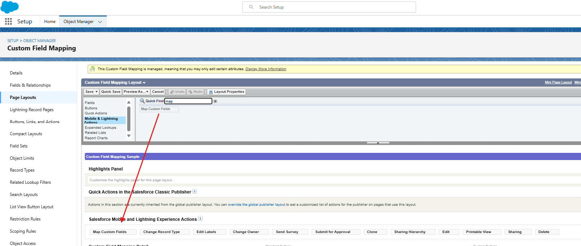581x246 pixels.
Task: Click the Redo button
Action: point(195,92)
